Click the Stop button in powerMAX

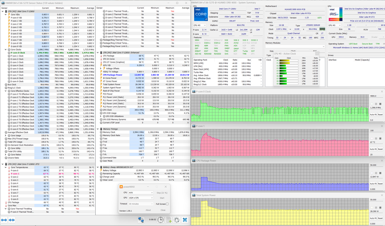click(162, 192)
